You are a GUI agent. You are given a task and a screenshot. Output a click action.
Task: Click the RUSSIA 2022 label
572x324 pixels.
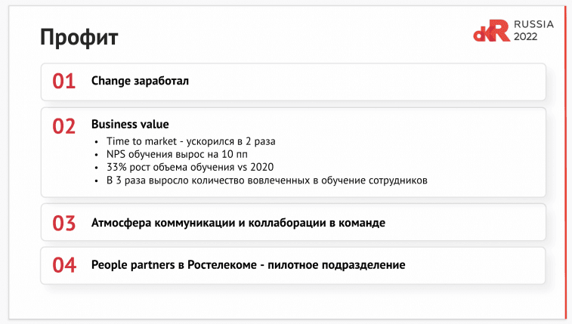point(533,29)
